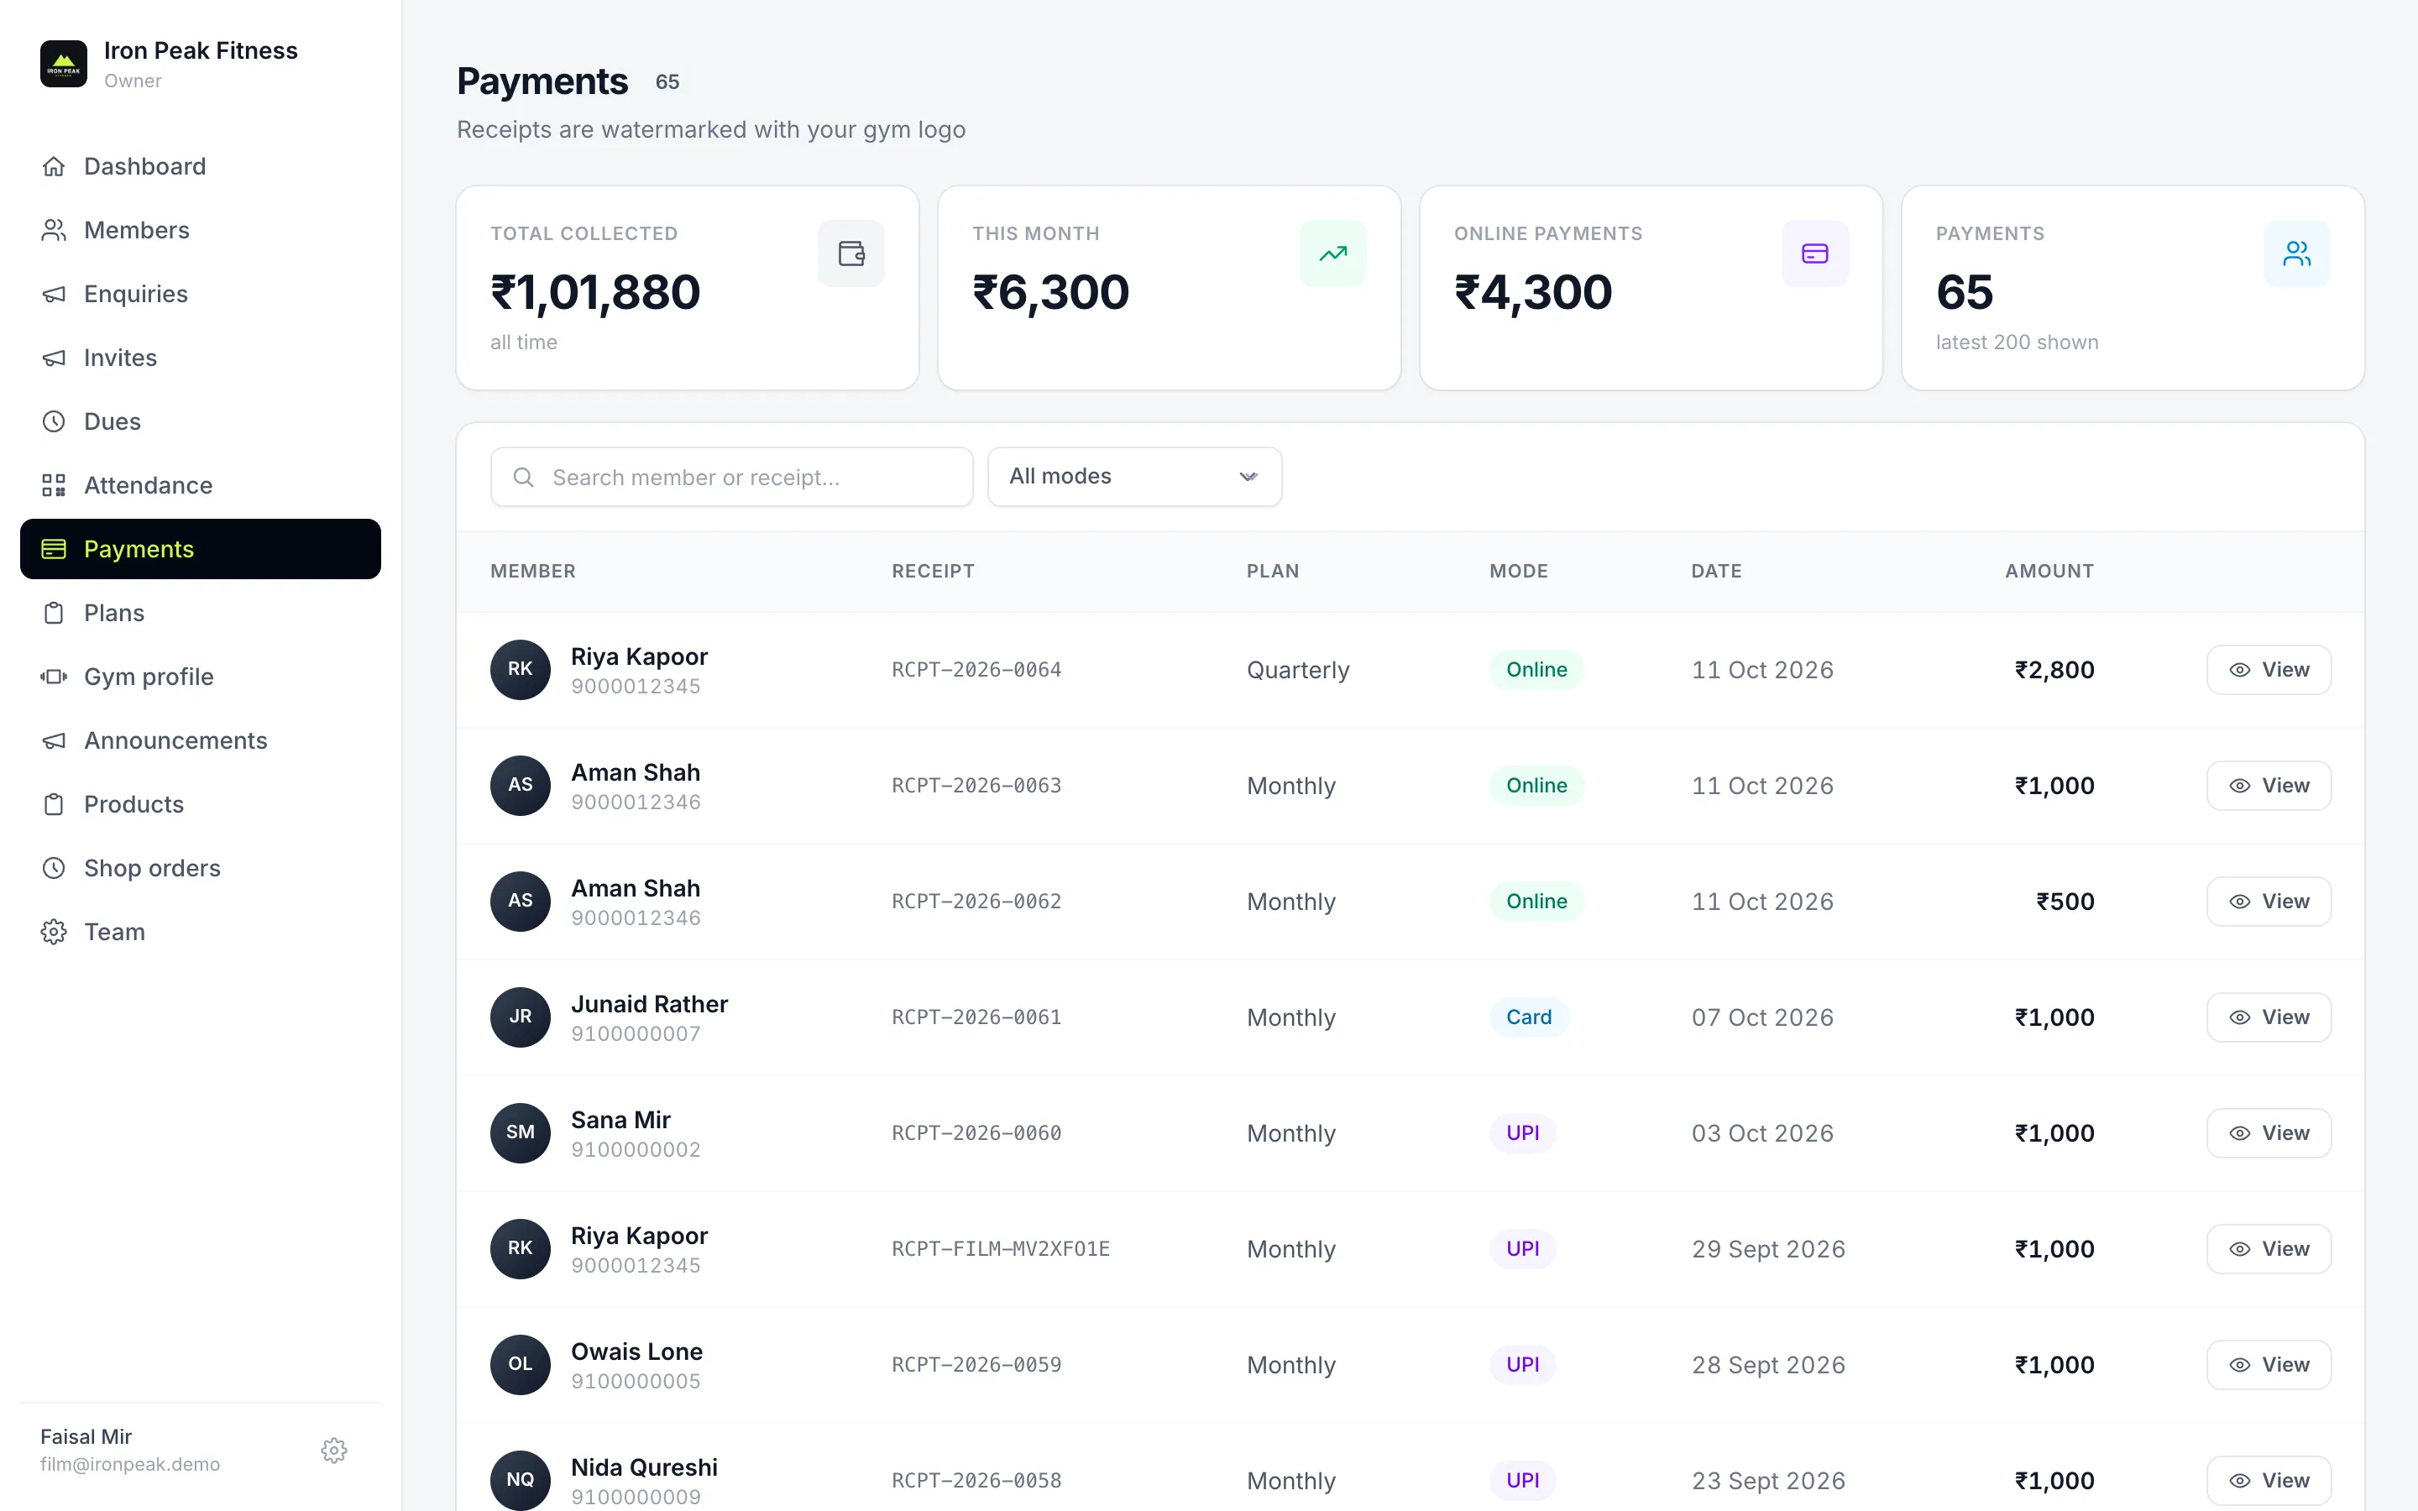Open Shop orders in the sidebar
Screen dimensions: 2418x1511
click(x=200, y=869)
